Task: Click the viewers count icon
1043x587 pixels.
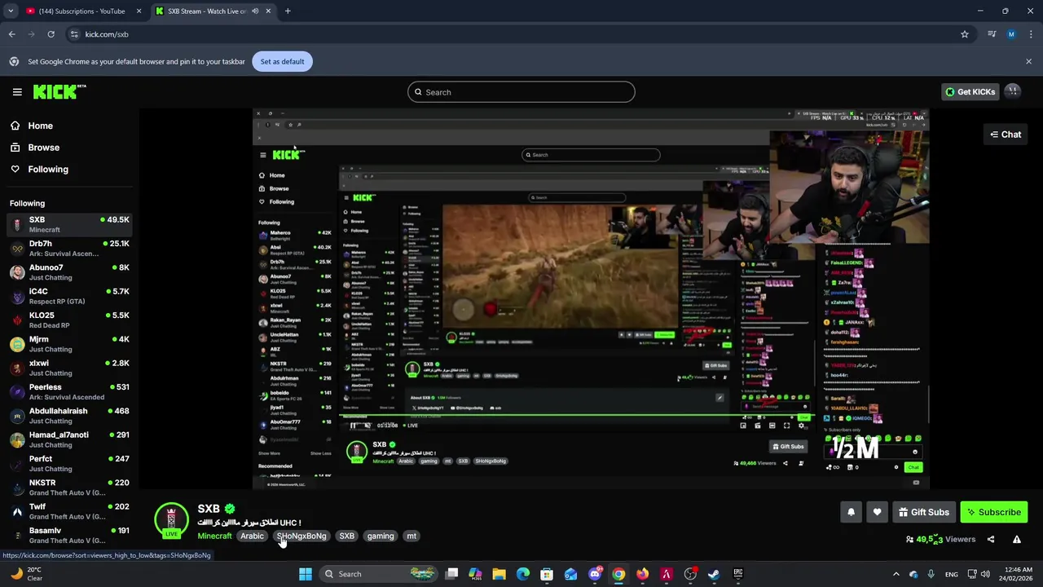Action: pyautogui.click(x=909, y=539)
